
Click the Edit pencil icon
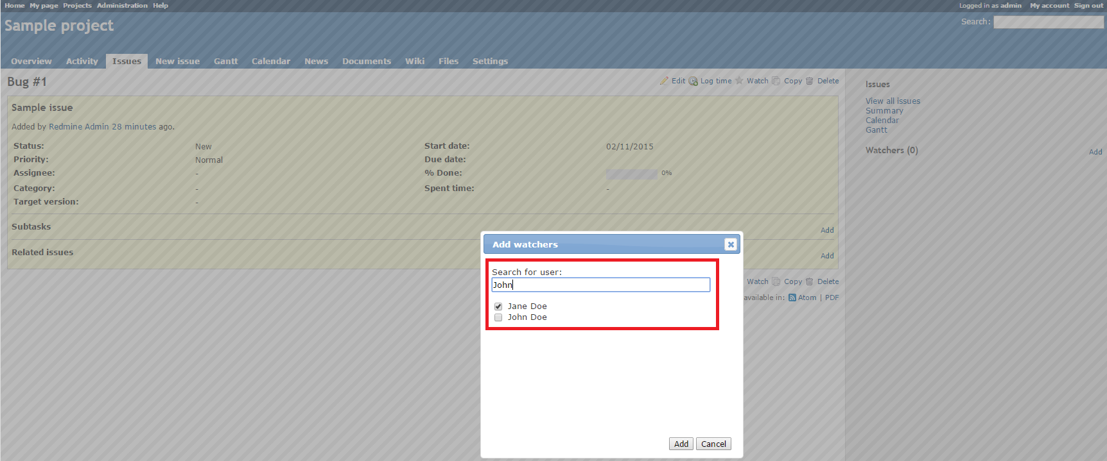click(x=664, y=81)
